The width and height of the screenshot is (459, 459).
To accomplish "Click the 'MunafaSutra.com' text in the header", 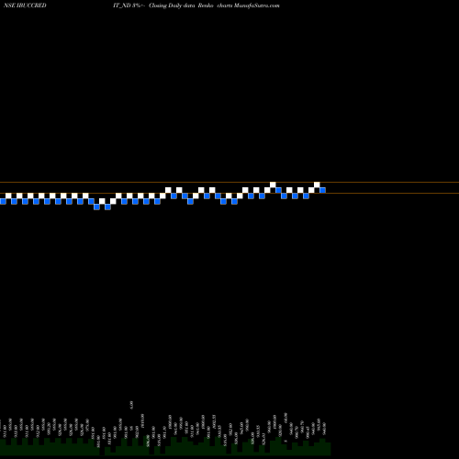I will pyautogui.click(x=256, y=6).
